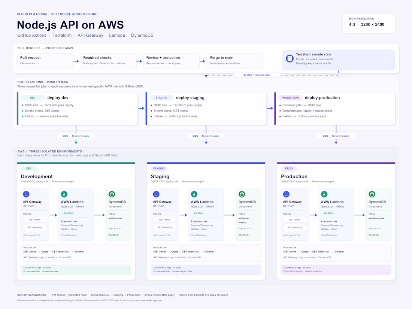Select the API Gateway icon in Development
The width and height of the screenshot is (412, 309).
point(26,194)
